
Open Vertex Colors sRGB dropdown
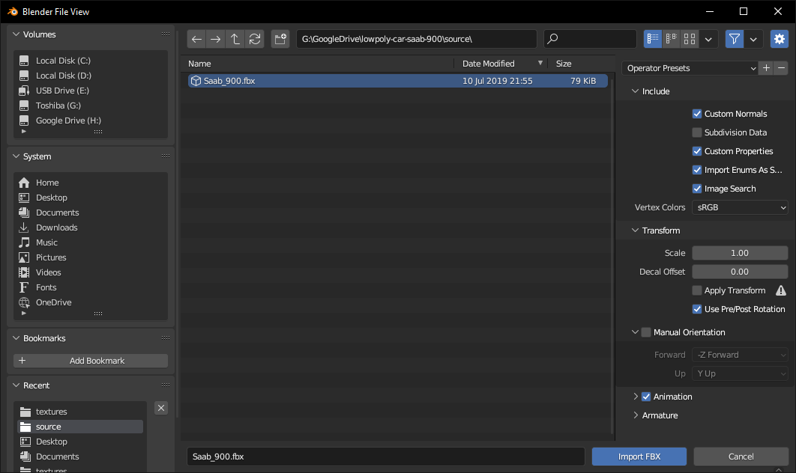[x=740, y=207]
